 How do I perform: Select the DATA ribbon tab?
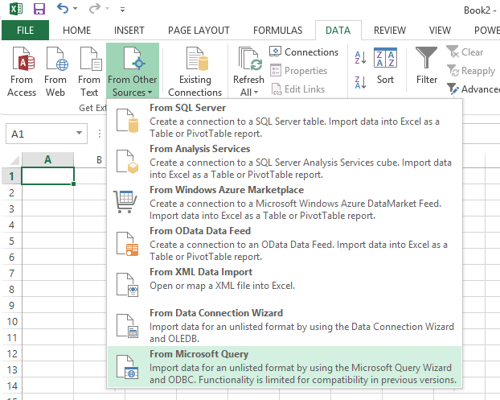[x=338, y=31]
